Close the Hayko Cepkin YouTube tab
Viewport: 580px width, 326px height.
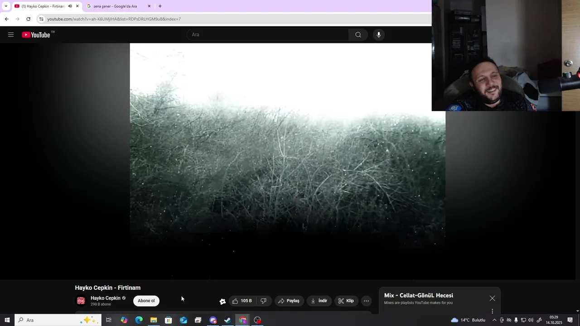pyautogui.click(x=77, y=6)
